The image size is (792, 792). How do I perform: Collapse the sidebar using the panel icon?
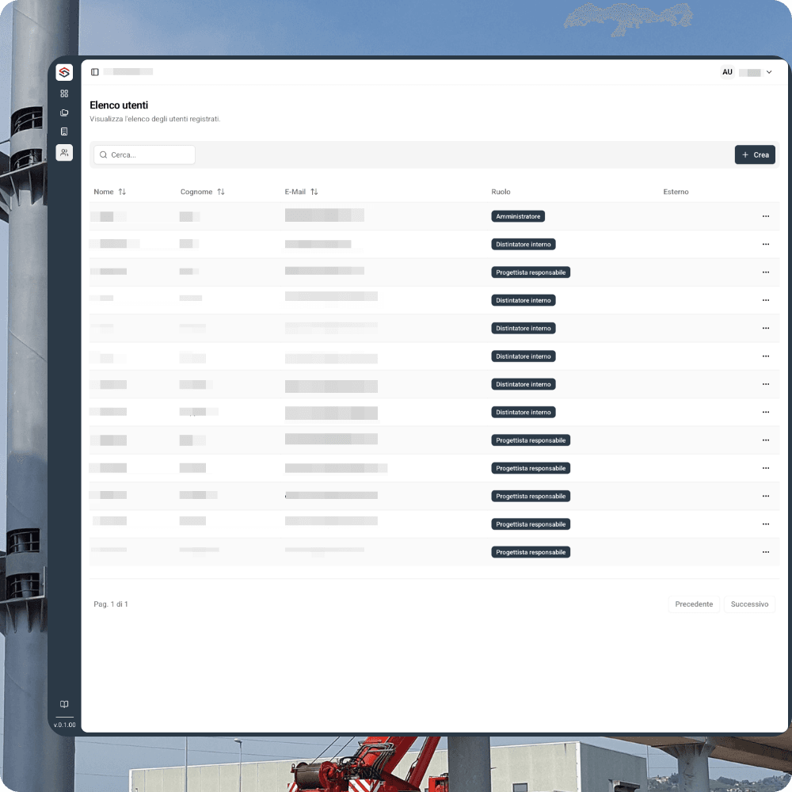click(x=95, y=71)
